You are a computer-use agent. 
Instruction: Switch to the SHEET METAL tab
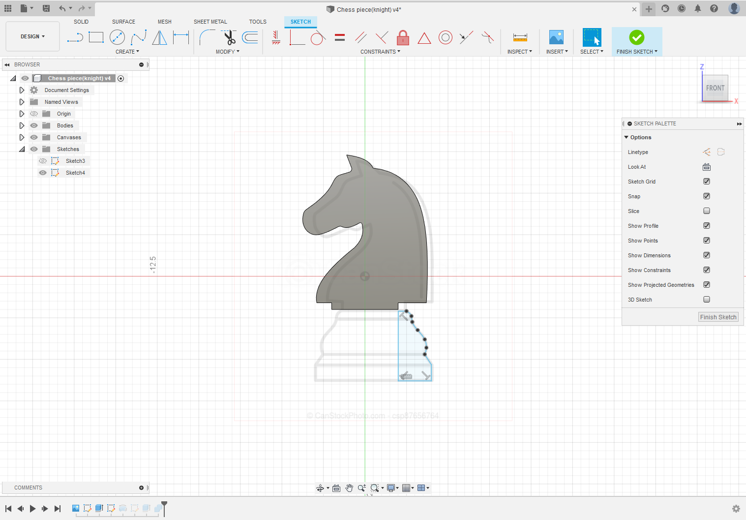(210, 22)
